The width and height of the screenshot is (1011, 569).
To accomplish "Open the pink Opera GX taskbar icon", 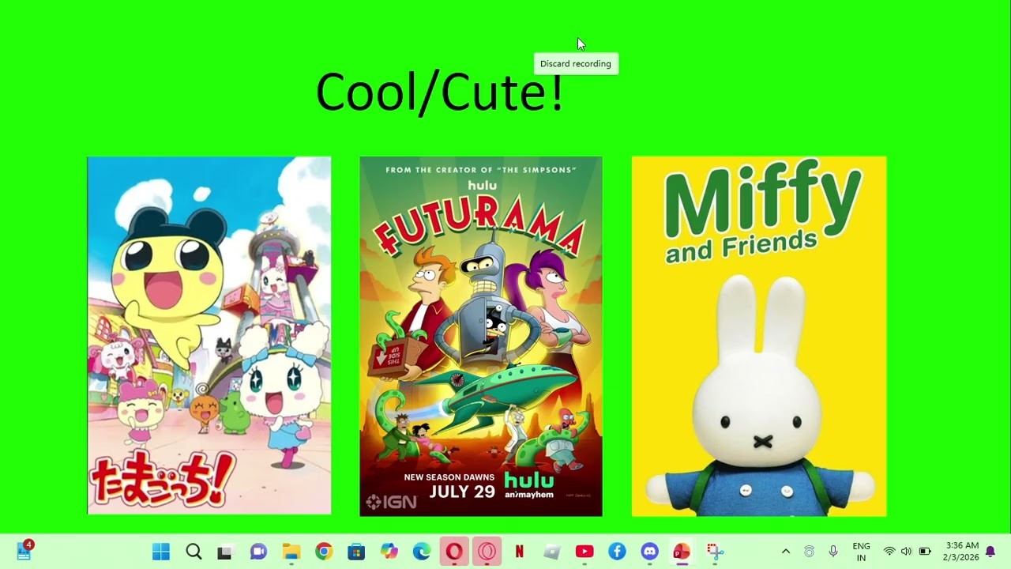I will 487,552.
